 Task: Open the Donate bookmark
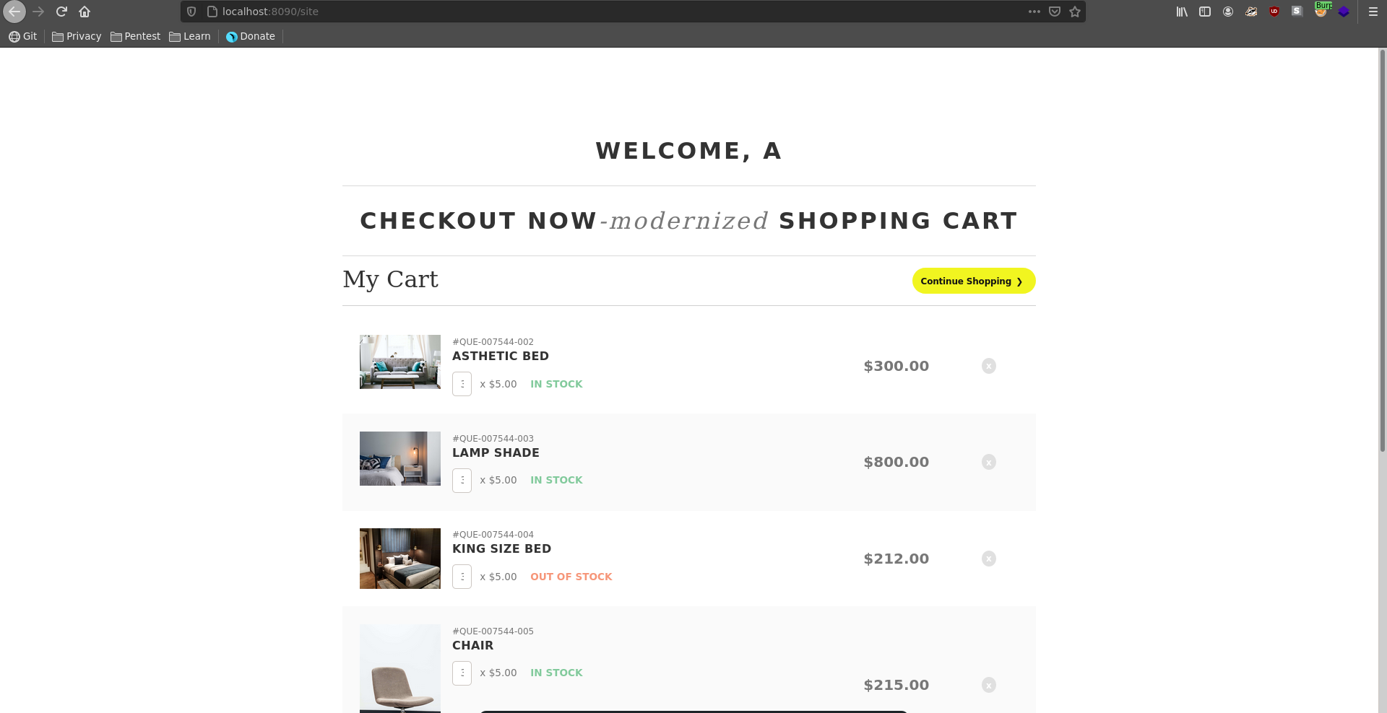[251, 36]
